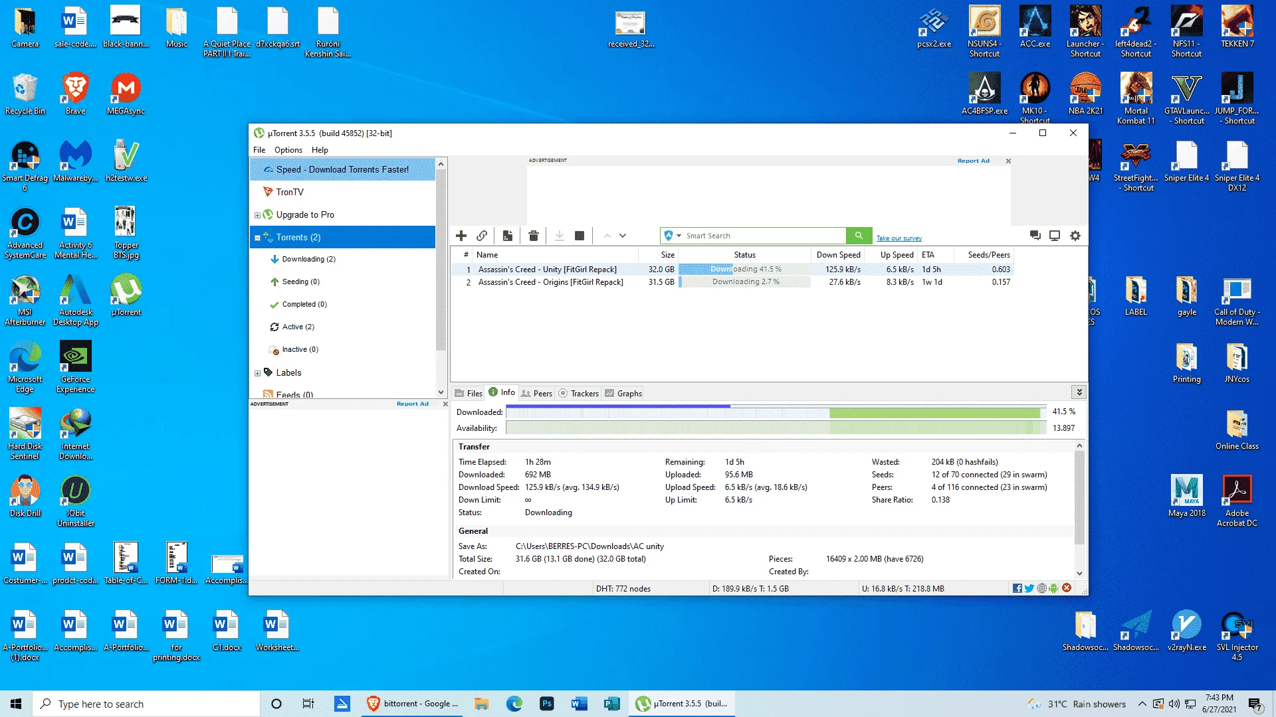Select the Downloading (2) category
The height and width of the screenshot is (717, 1276).
(x=308, y=259)
